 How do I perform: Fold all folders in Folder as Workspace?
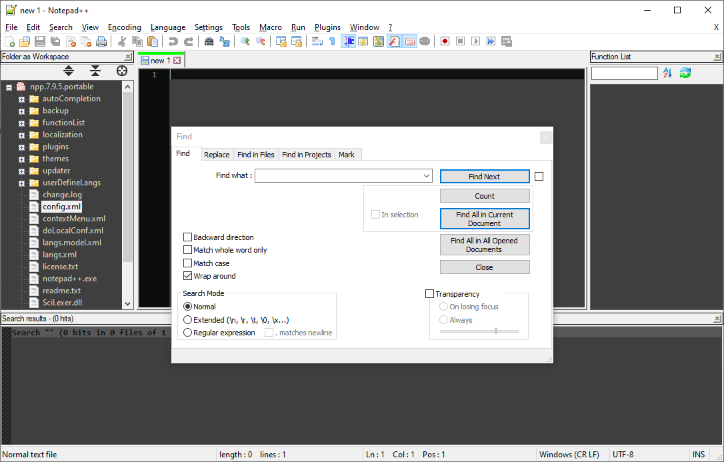(x=95, y=71)
